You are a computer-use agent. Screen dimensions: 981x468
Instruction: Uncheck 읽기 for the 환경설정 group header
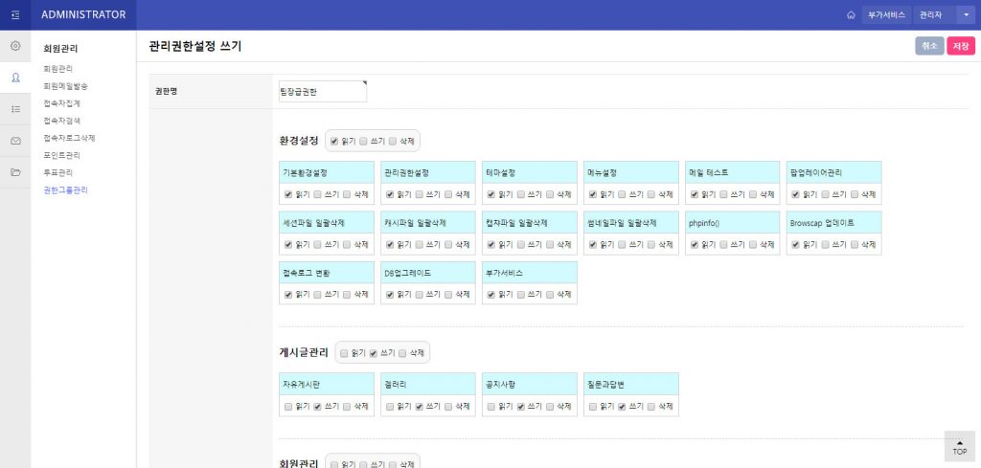[x=334, y=142]
